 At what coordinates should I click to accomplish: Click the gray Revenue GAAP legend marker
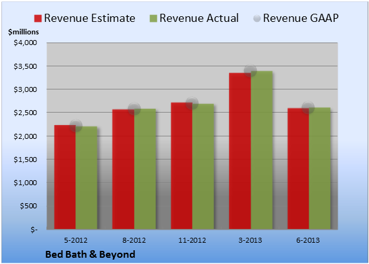tap(257, 19)
